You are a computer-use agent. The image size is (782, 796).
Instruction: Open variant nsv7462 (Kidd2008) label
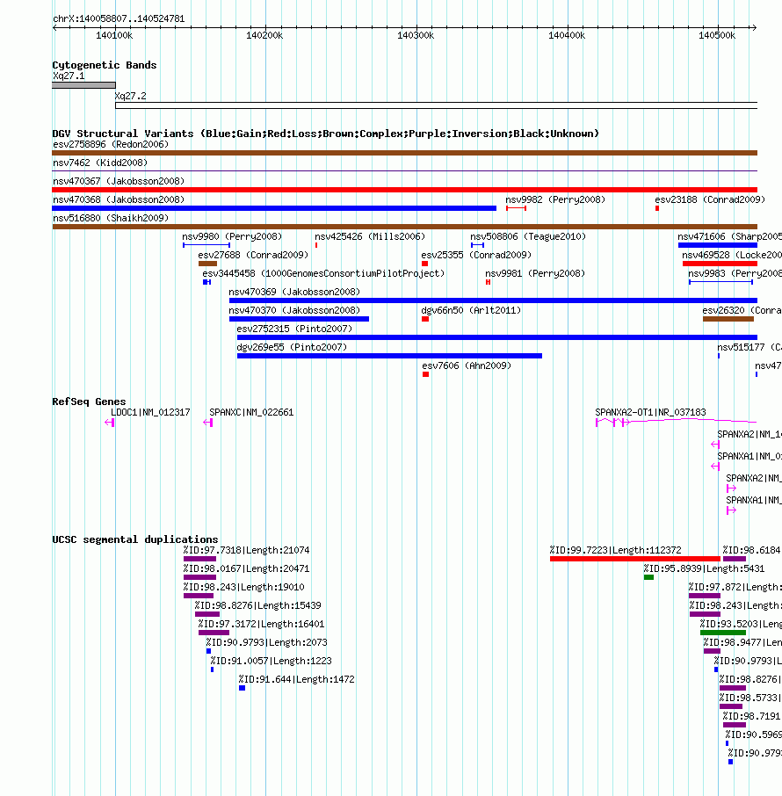click(100, 163)
